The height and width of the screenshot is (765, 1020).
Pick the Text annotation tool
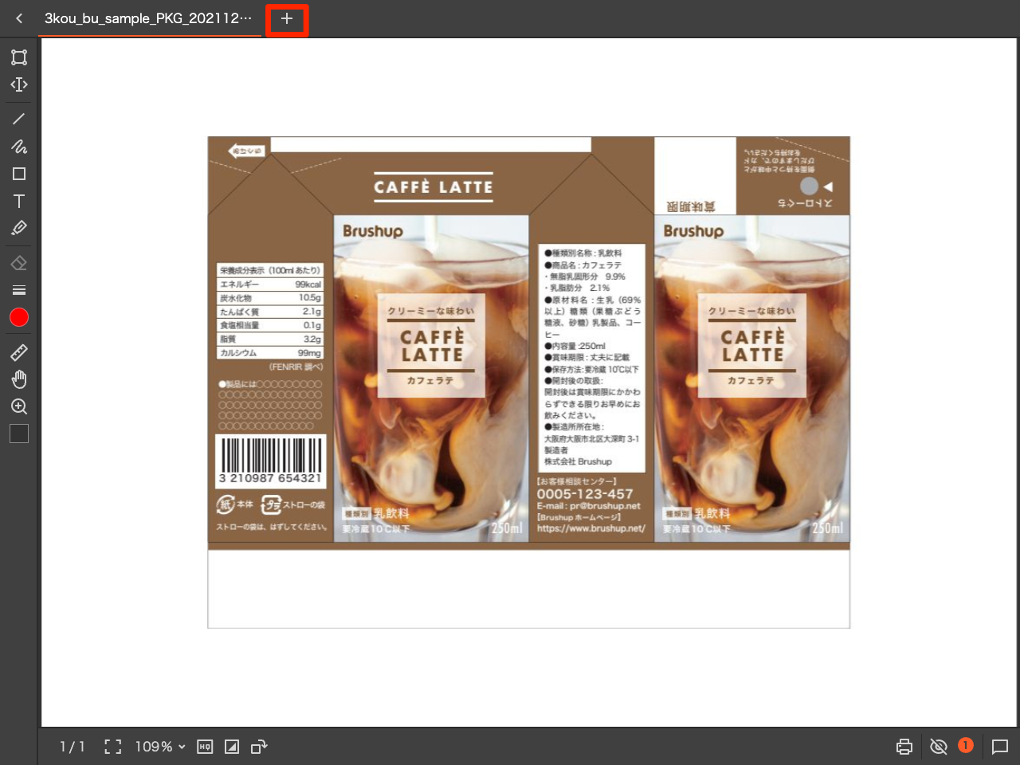[19, 201]
